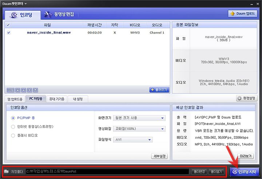Switch to the 동영상편집 video edit tab
The image size is (262, 179).
point(59,14)
